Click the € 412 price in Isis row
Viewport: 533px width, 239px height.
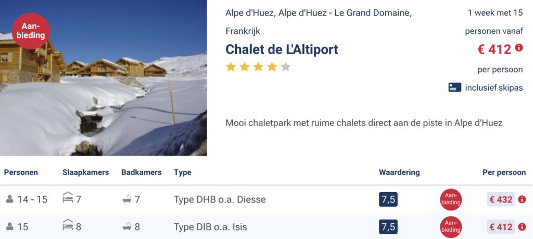pyautogui.click(x=501, y=227)
